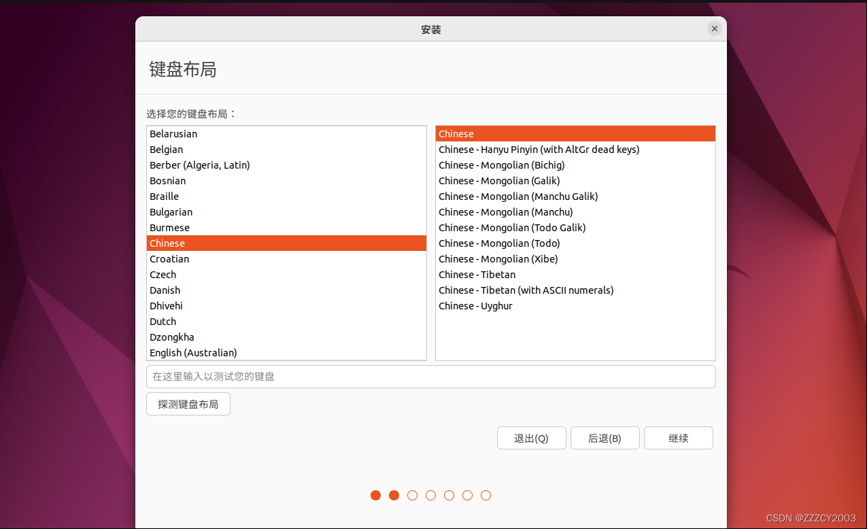Select Chinese - Mongolian (Manchu Galik) variant

pyautogui.click(x=518, y=197)
